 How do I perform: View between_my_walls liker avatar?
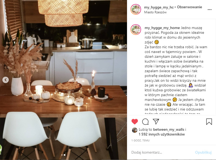[x=135, y=130]
